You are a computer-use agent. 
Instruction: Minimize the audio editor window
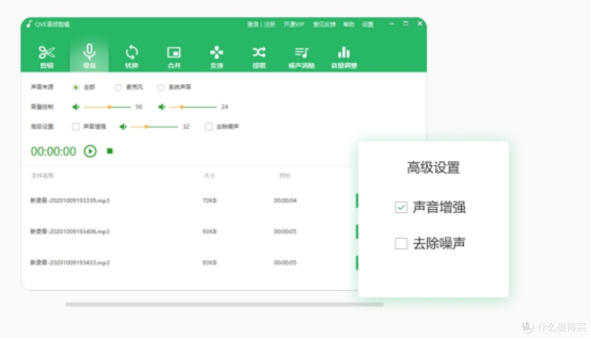tap(392, 24)
